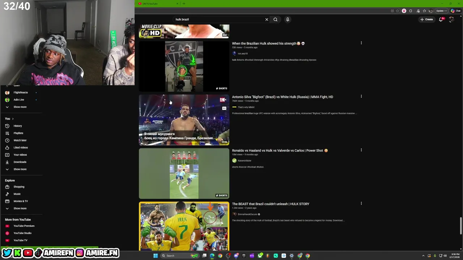Toggle CC badge on Antonio Silva thumbnail
This screenshot has height=260, width=463.
(224, 108)
